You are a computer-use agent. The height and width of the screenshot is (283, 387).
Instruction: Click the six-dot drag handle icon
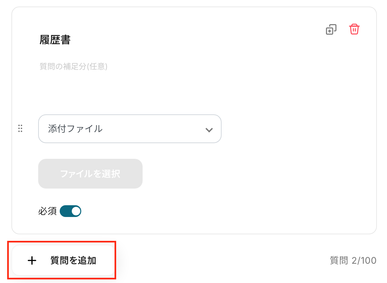tap(20, 129)
